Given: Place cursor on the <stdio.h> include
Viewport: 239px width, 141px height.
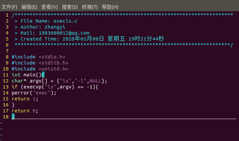Looking at the screenshot, I should 52,57.
